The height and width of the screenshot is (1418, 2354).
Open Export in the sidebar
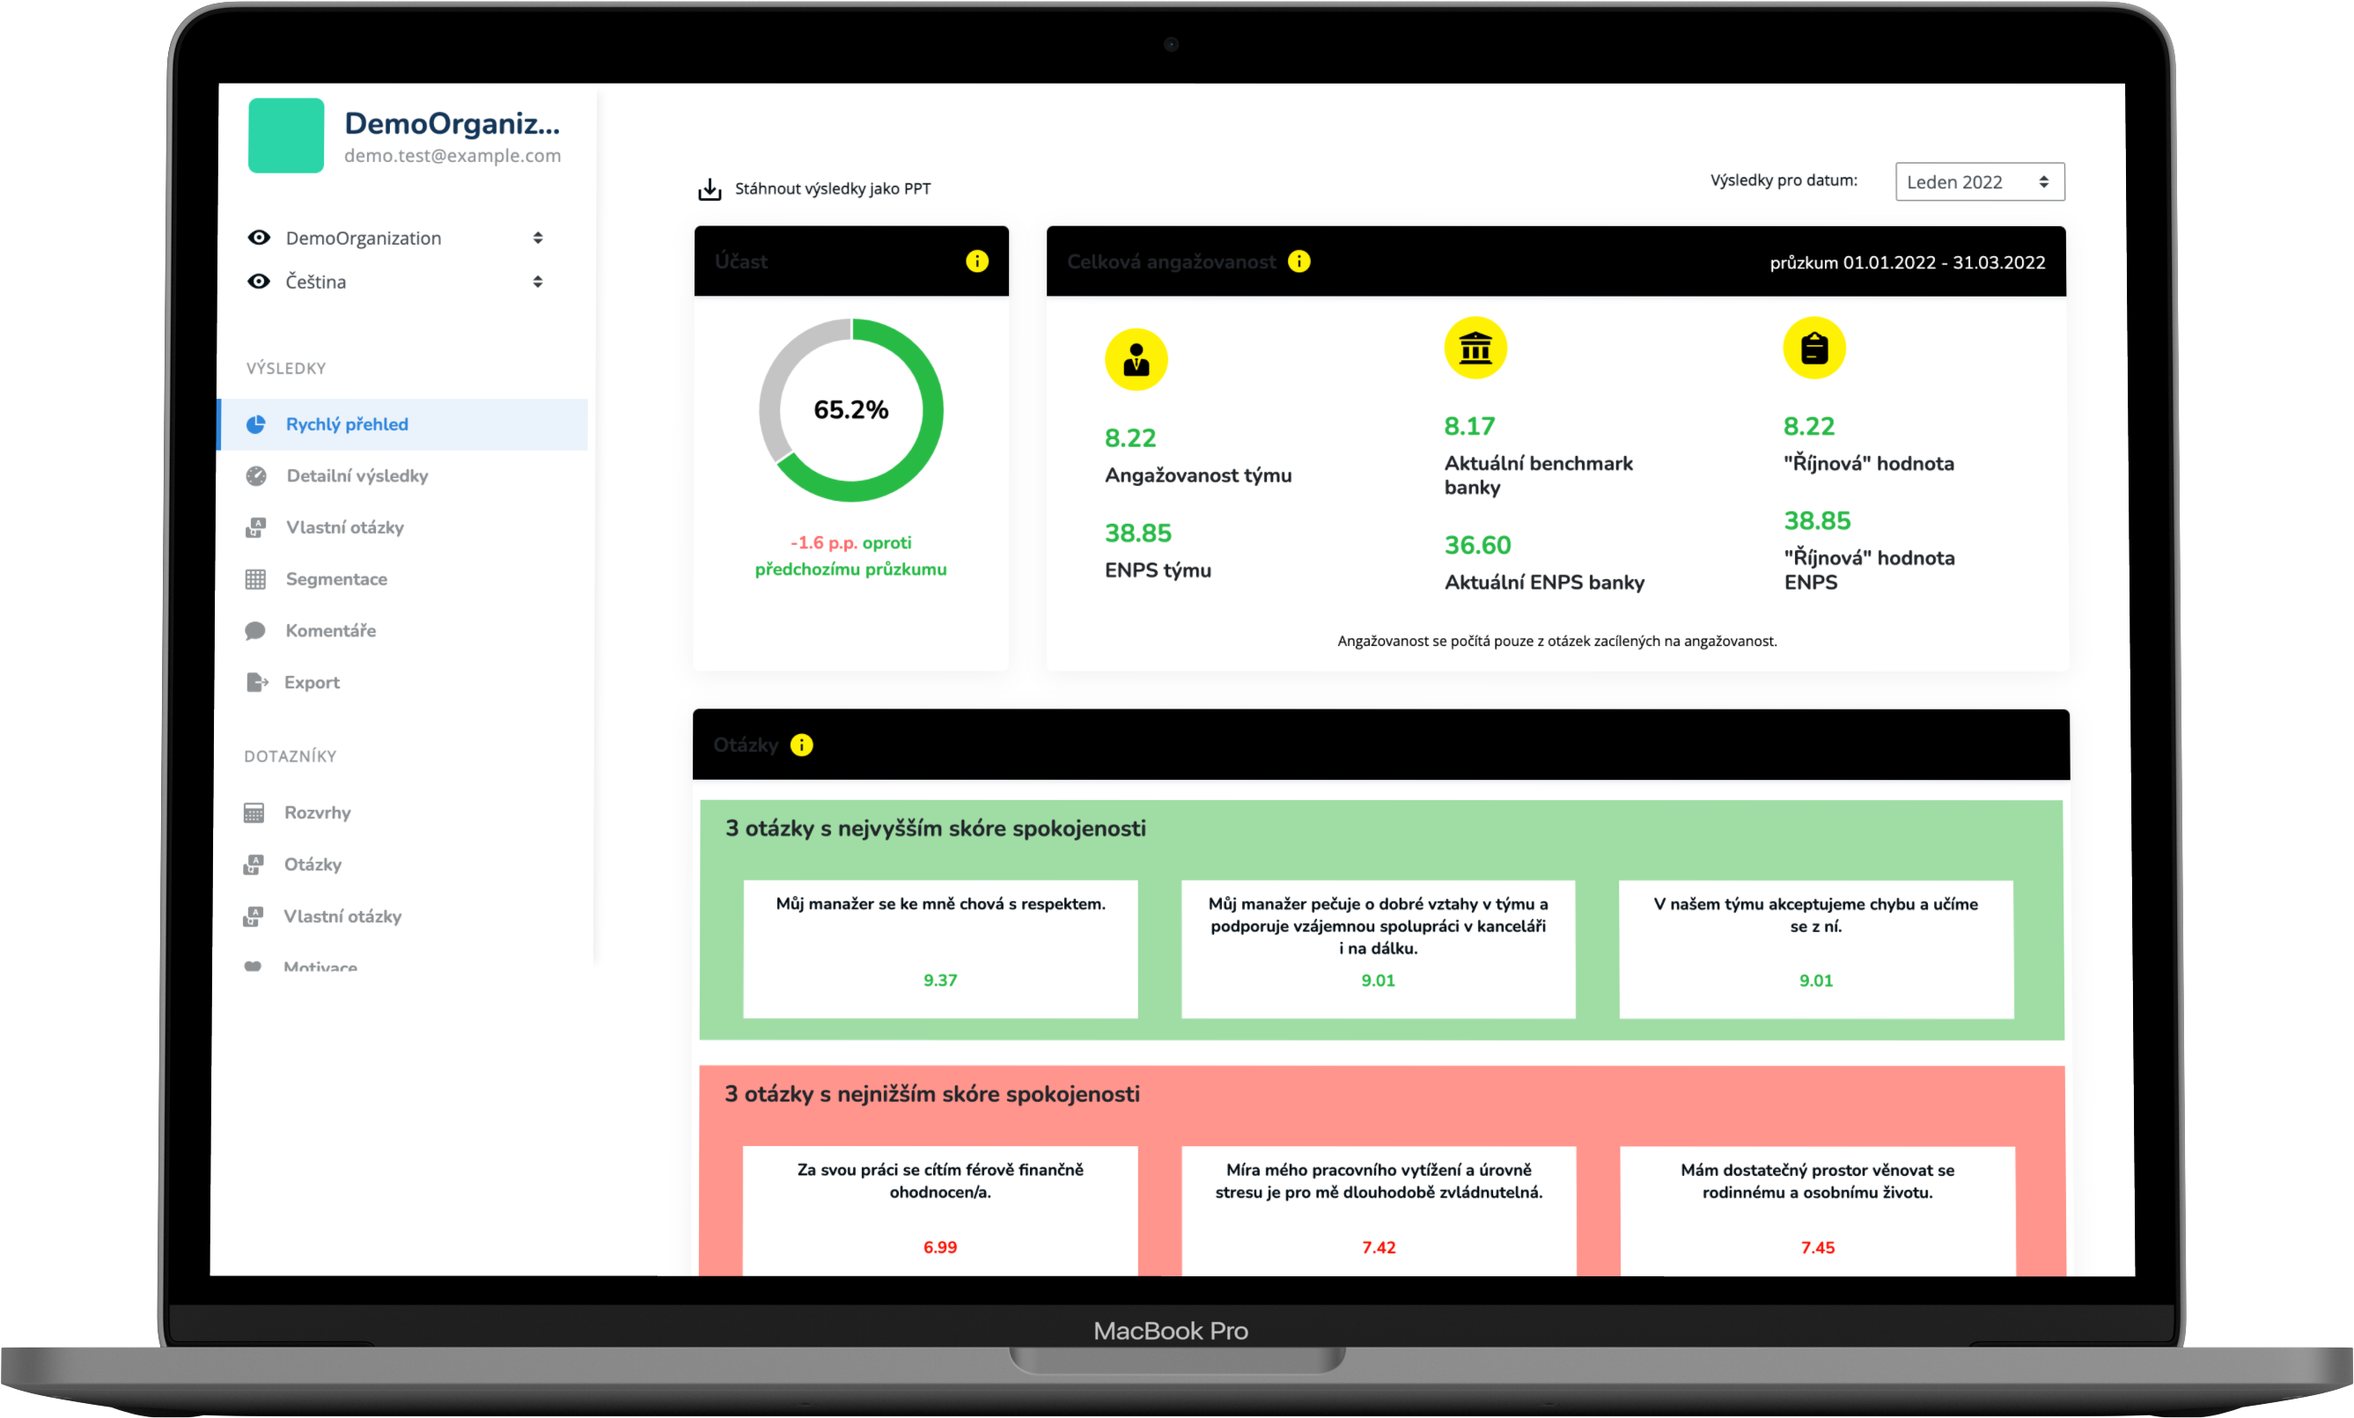click(312, 682)
